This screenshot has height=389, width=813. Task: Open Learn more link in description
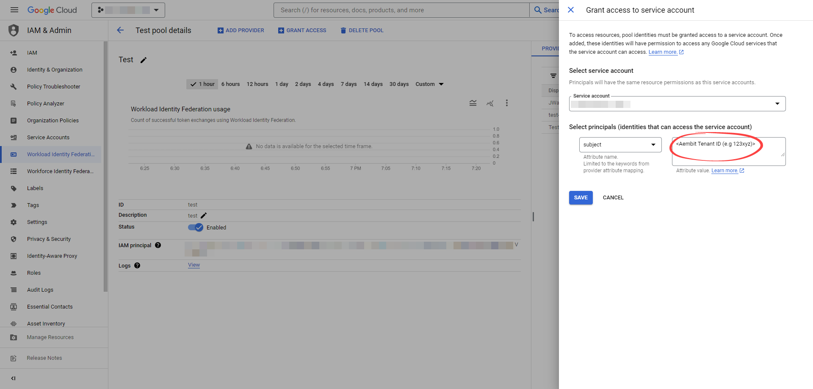click(x=666, y=52)
